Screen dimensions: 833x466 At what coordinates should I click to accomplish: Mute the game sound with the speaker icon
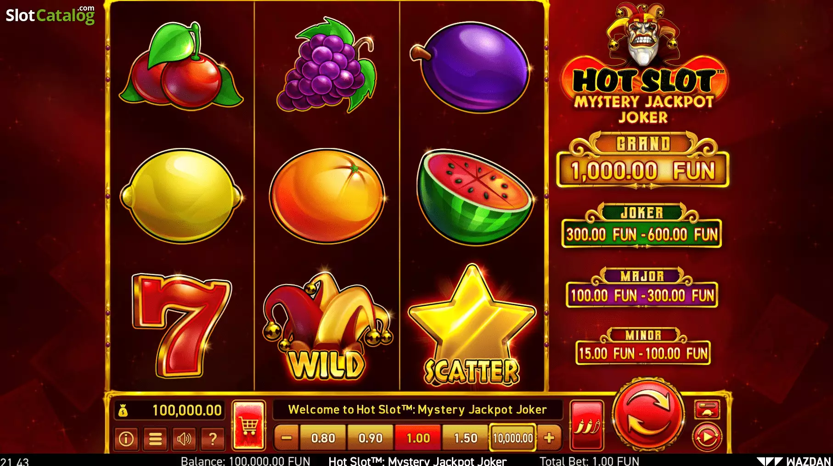[x=184, y=439]
